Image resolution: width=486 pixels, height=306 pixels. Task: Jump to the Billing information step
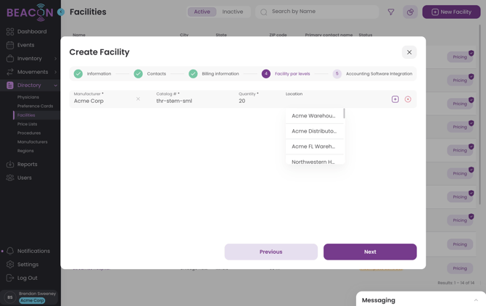(214, 74)
